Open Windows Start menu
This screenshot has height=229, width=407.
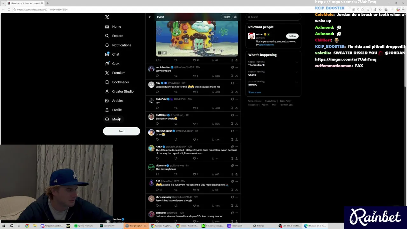[x=4, y=226]
